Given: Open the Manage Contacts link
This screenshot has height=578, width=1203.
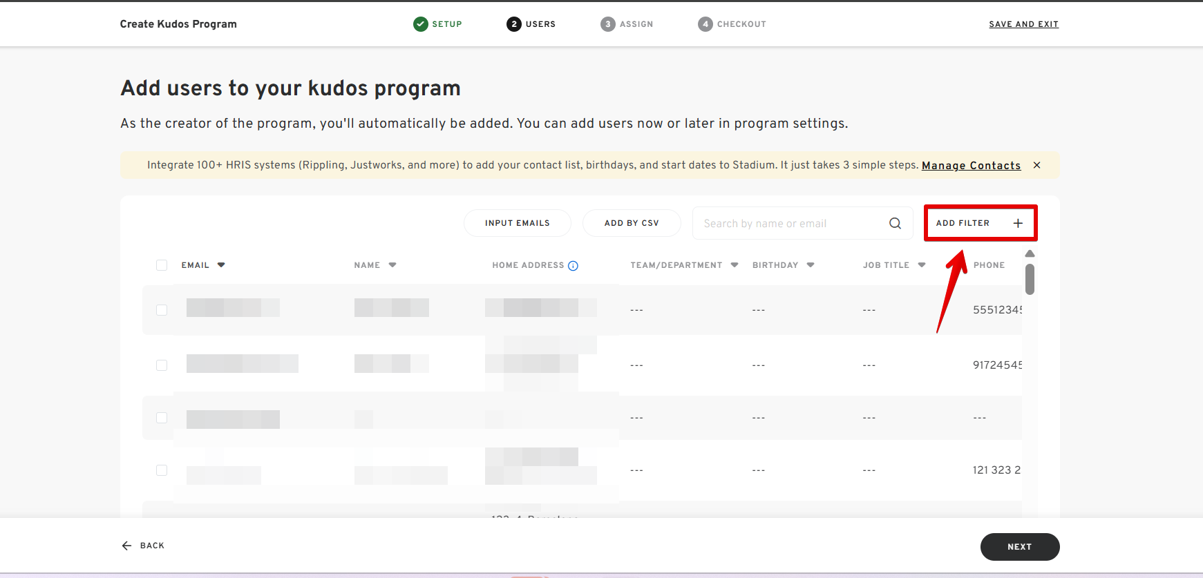Looking at the screenshot, I should coord(970,166).
